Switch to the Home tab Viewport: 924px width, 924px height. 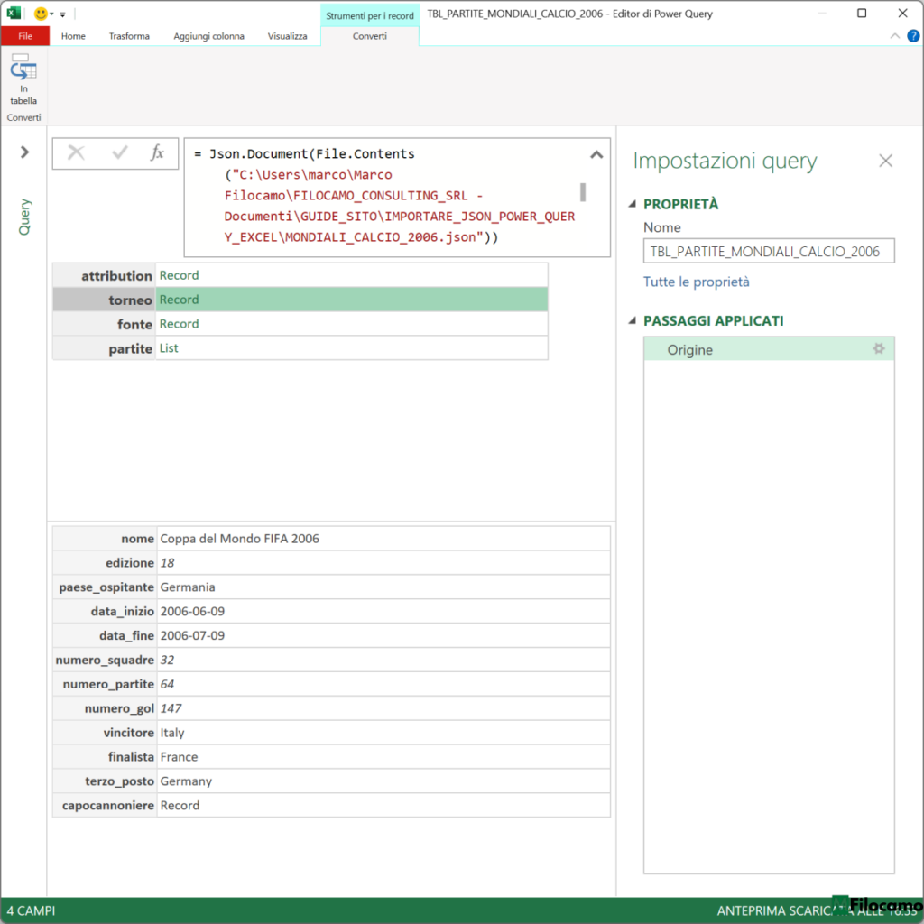[x=73, y=36]
